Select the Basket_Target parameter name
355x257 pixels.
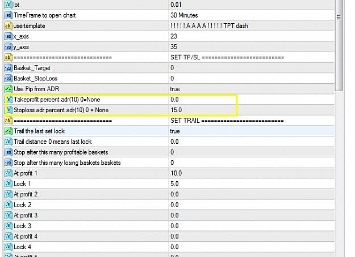tap(32, 68)
